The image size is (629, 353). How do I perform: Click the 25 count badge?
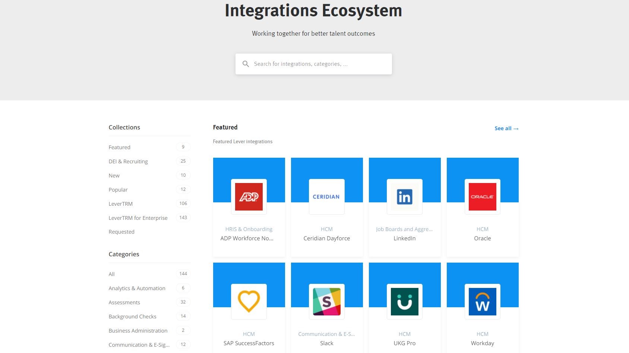point(183,161)
